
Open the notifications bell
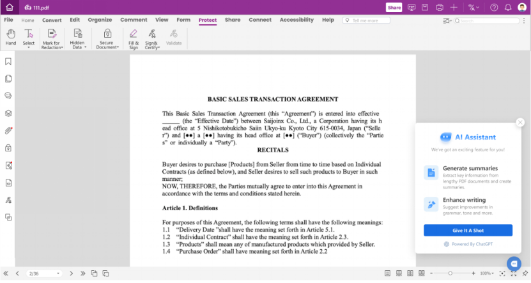pos(507,8)
